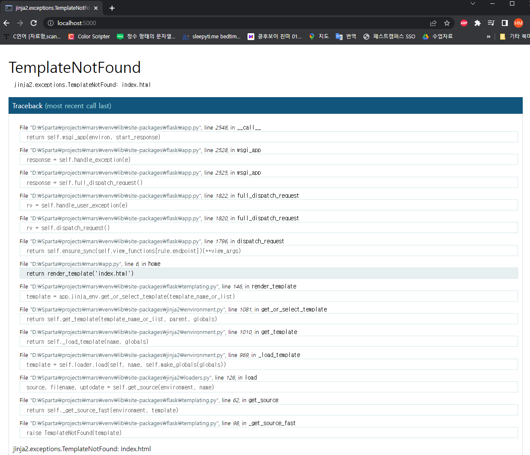
Task: Expand the ensure_sync view_functions code line
Action: pyautogui.click(x=269, y=251)
